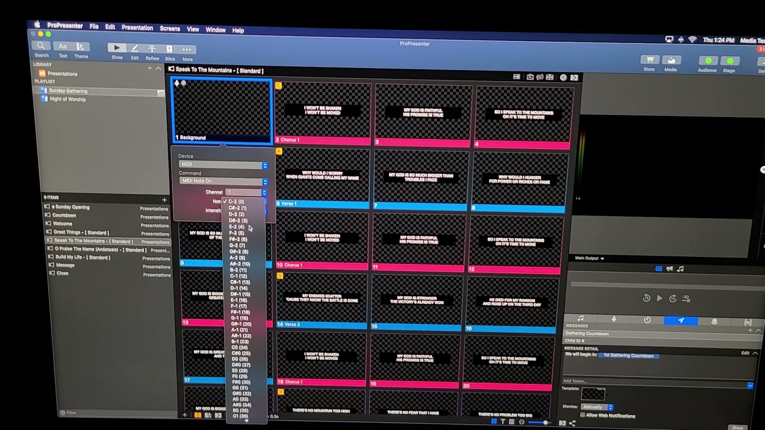This screenshot has width=765, height=430.
Task: Add a new message with the plus icon
Action: (751, 330)
